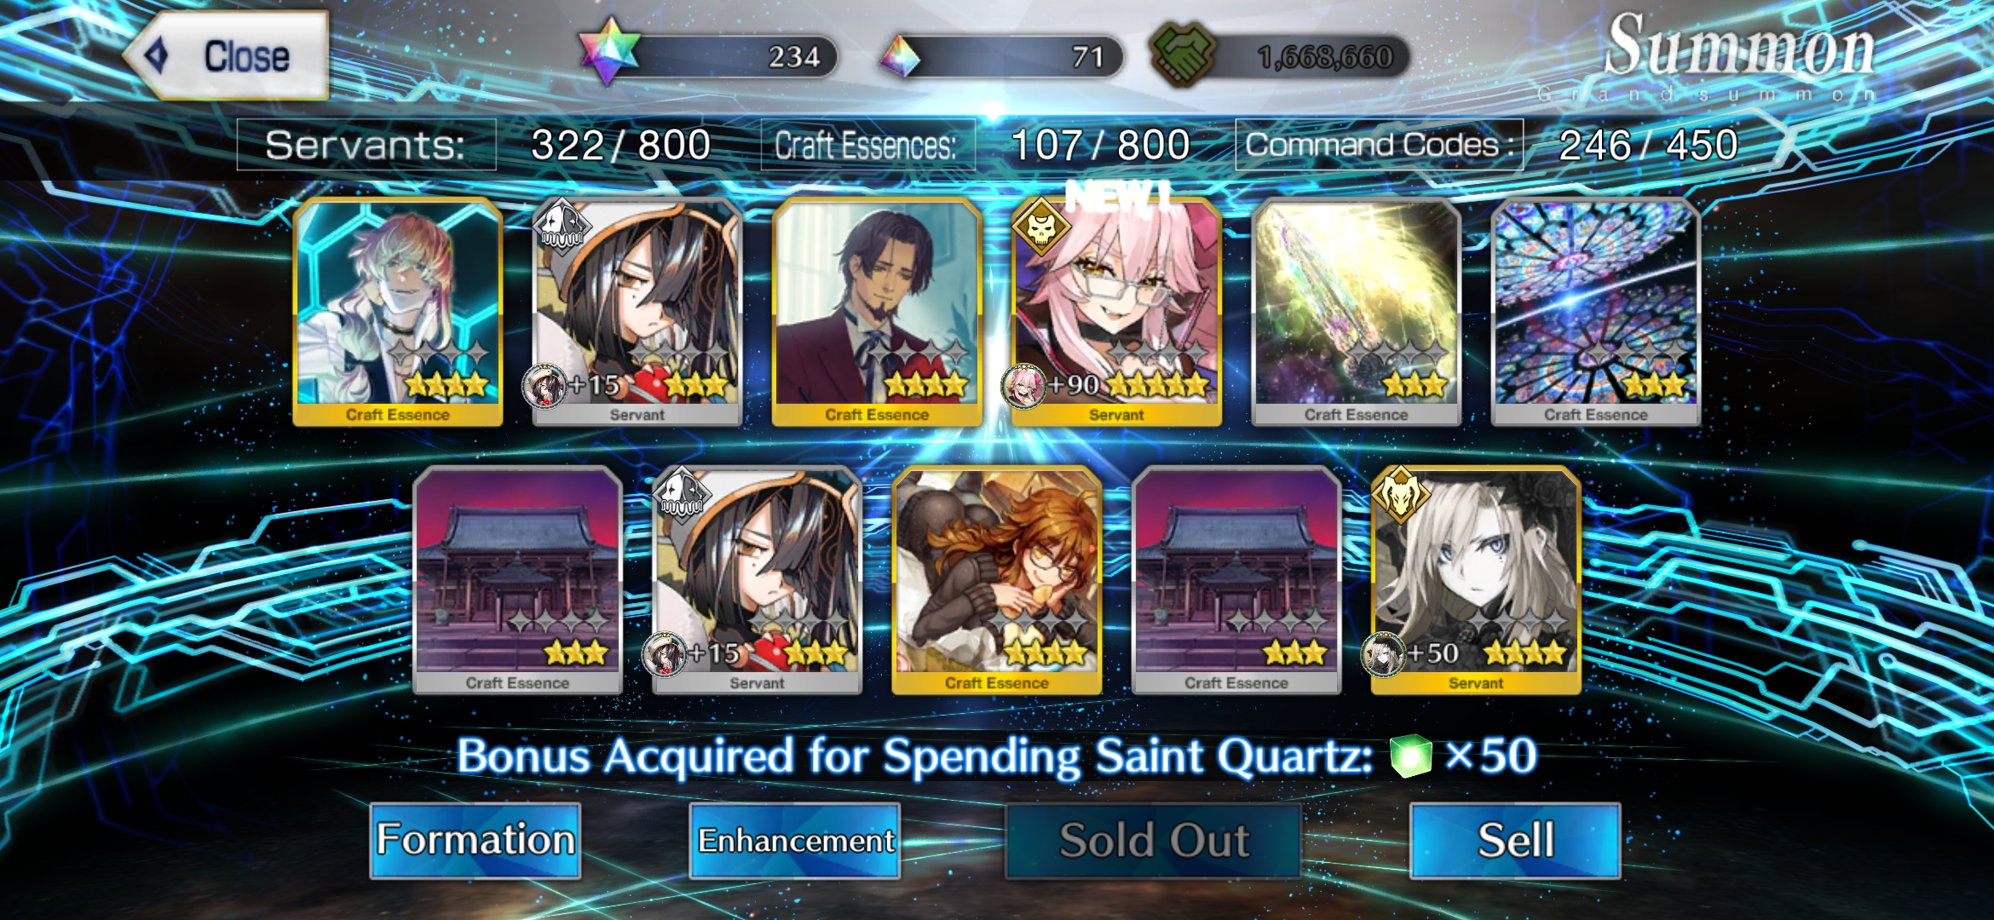Image resolution: width=1994 pixels, height=920 pixels.
Task: Select the stained glass three-star craft essence
Action: coord(1596,312)
